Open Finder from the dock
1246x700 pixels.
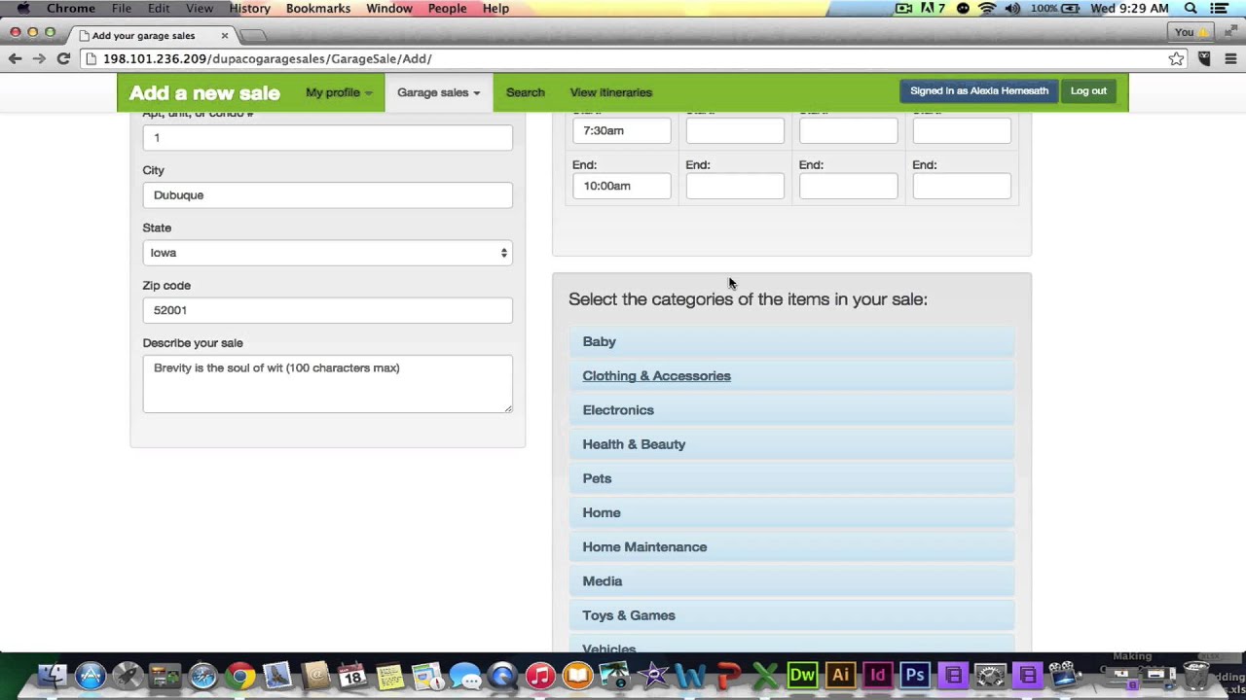point(53,675)
